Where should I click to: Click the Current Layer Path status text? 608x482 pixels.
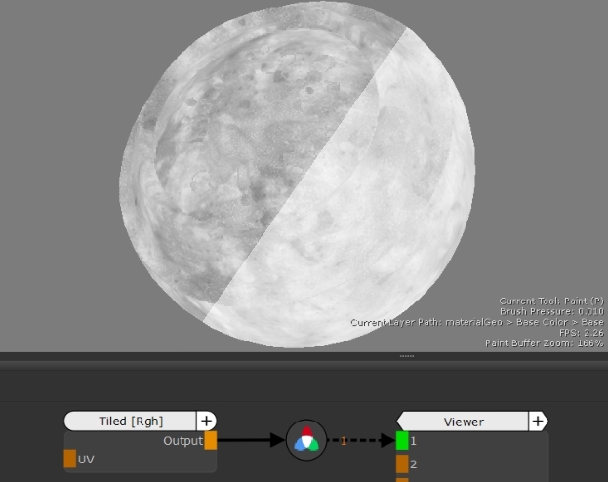(x=477, y=322)
